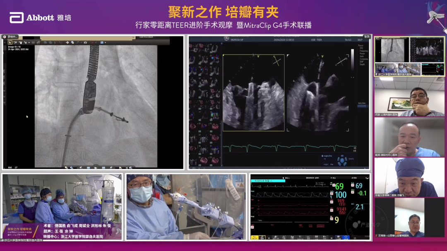Image resolution: width=447 pixels, height=251 pixels.
Task: Click the operating room wide camera feed
Action: tap(62, 207)
